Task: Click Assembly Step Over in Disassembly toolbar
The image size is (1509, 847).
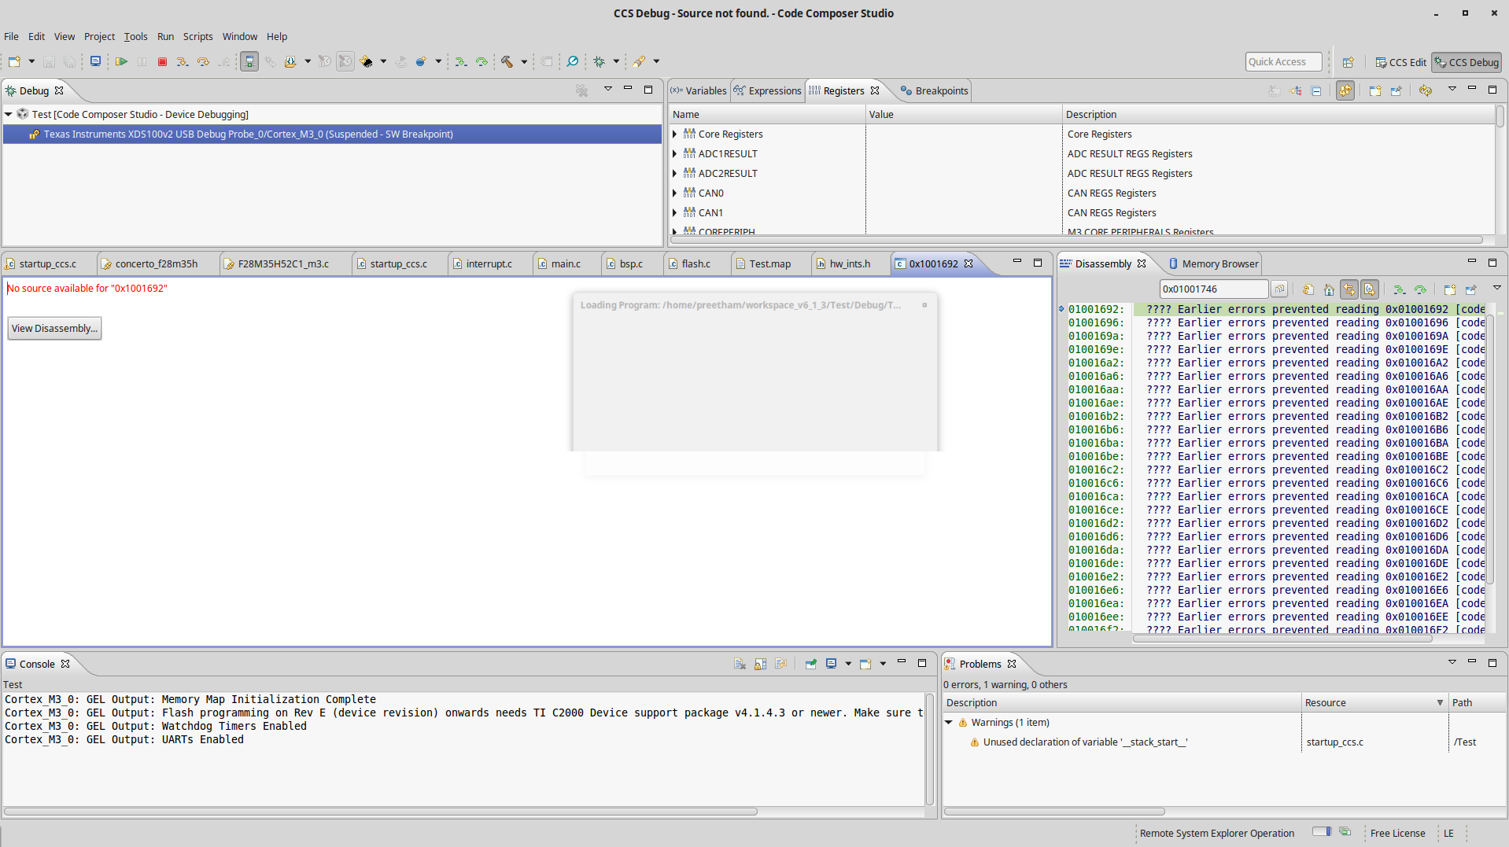Action: point(1420,289)
